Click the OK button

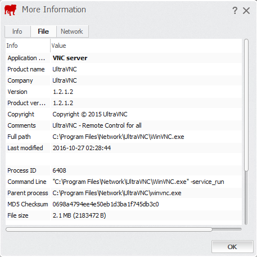232,247
